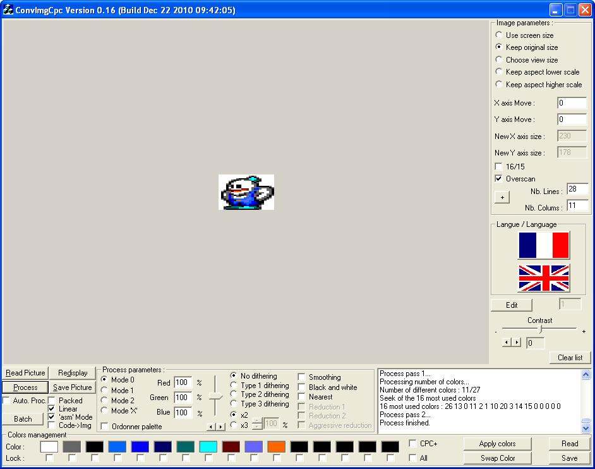
Task: Click the Redisplay button
Action: click(x=73, y=373)
